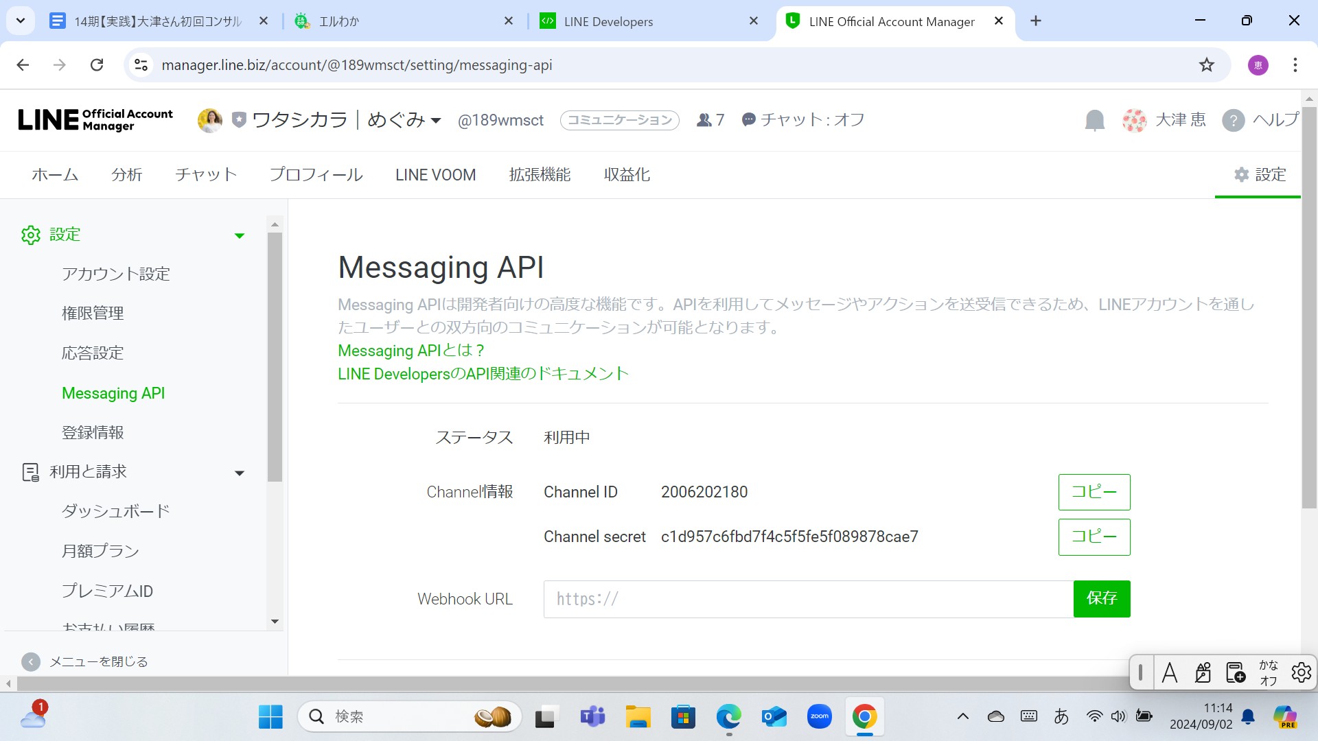1318x741 pixels.
Task: Copy the Channel secret
Action: coord(1094,537)
